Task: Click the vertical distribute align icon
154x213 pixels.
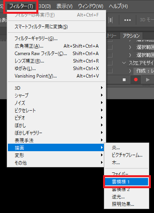Action: [111, 20]
